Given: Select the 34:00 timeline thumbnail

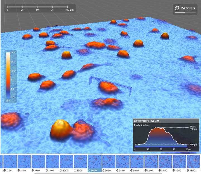Looking at the screenshot, I should click(x=165, y=162).
